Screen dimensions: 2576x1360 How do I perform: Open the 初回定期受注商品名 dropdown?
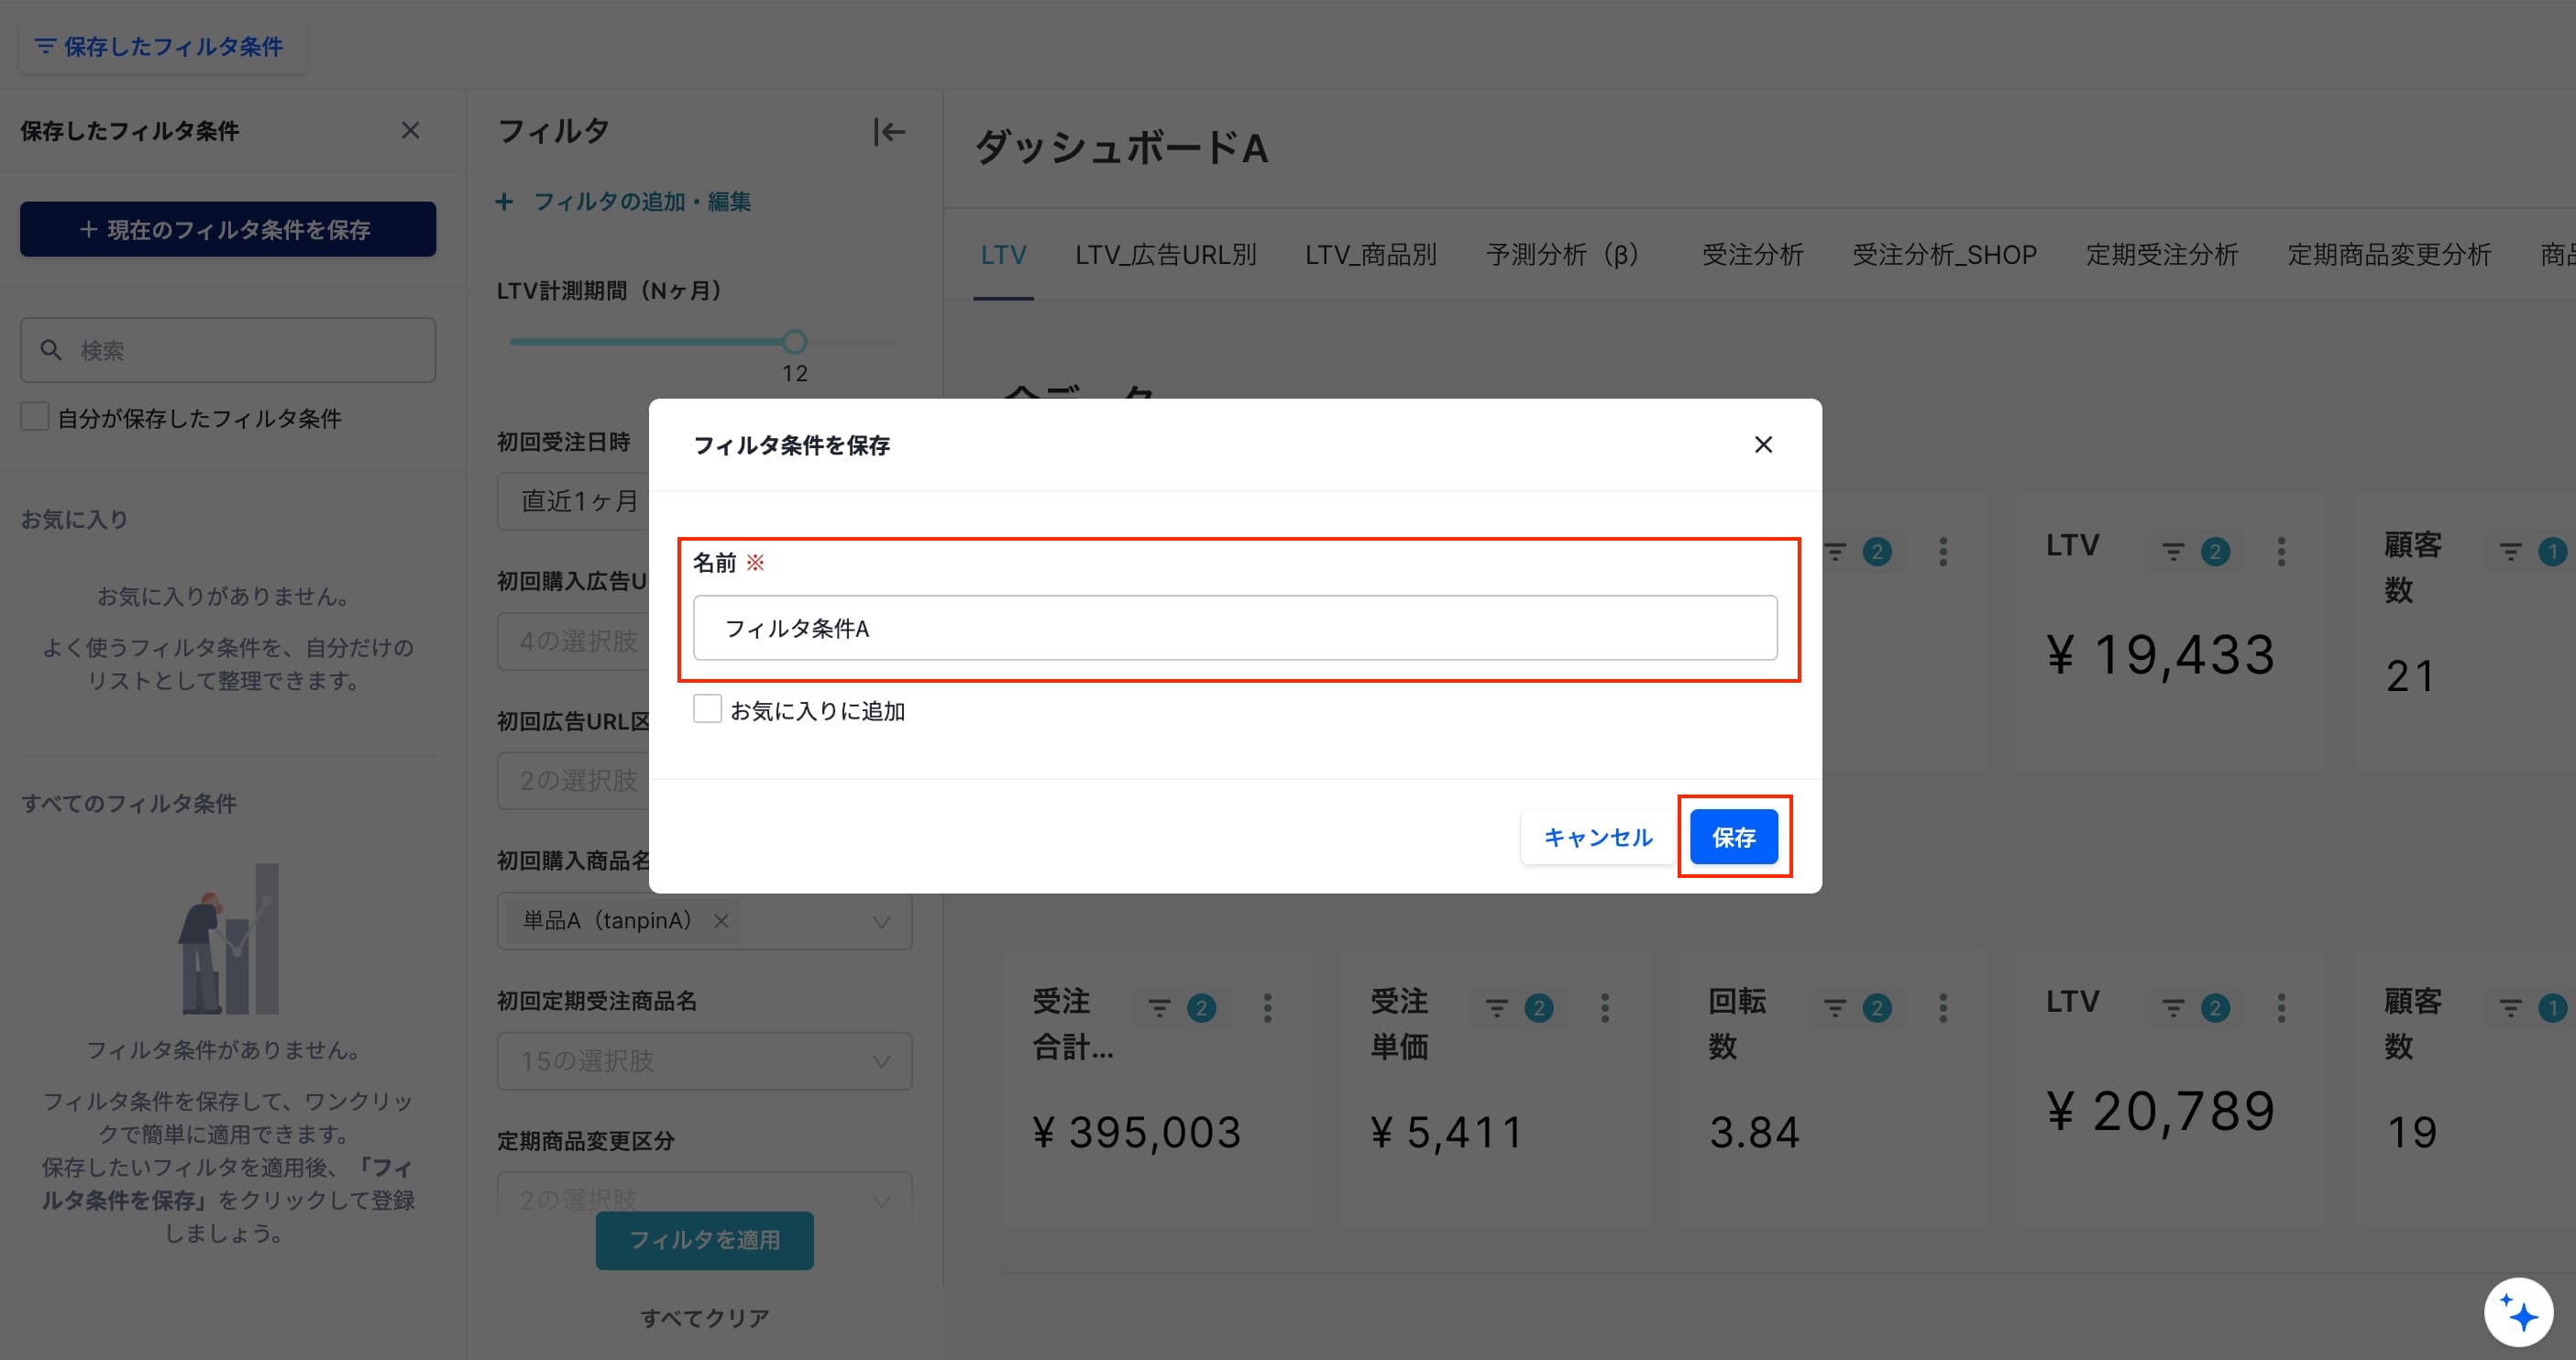[x=704, y=1061]
